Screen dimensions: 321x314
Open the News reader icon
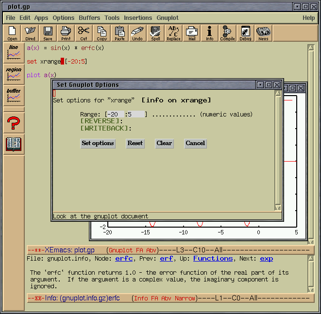pos(263,33)
